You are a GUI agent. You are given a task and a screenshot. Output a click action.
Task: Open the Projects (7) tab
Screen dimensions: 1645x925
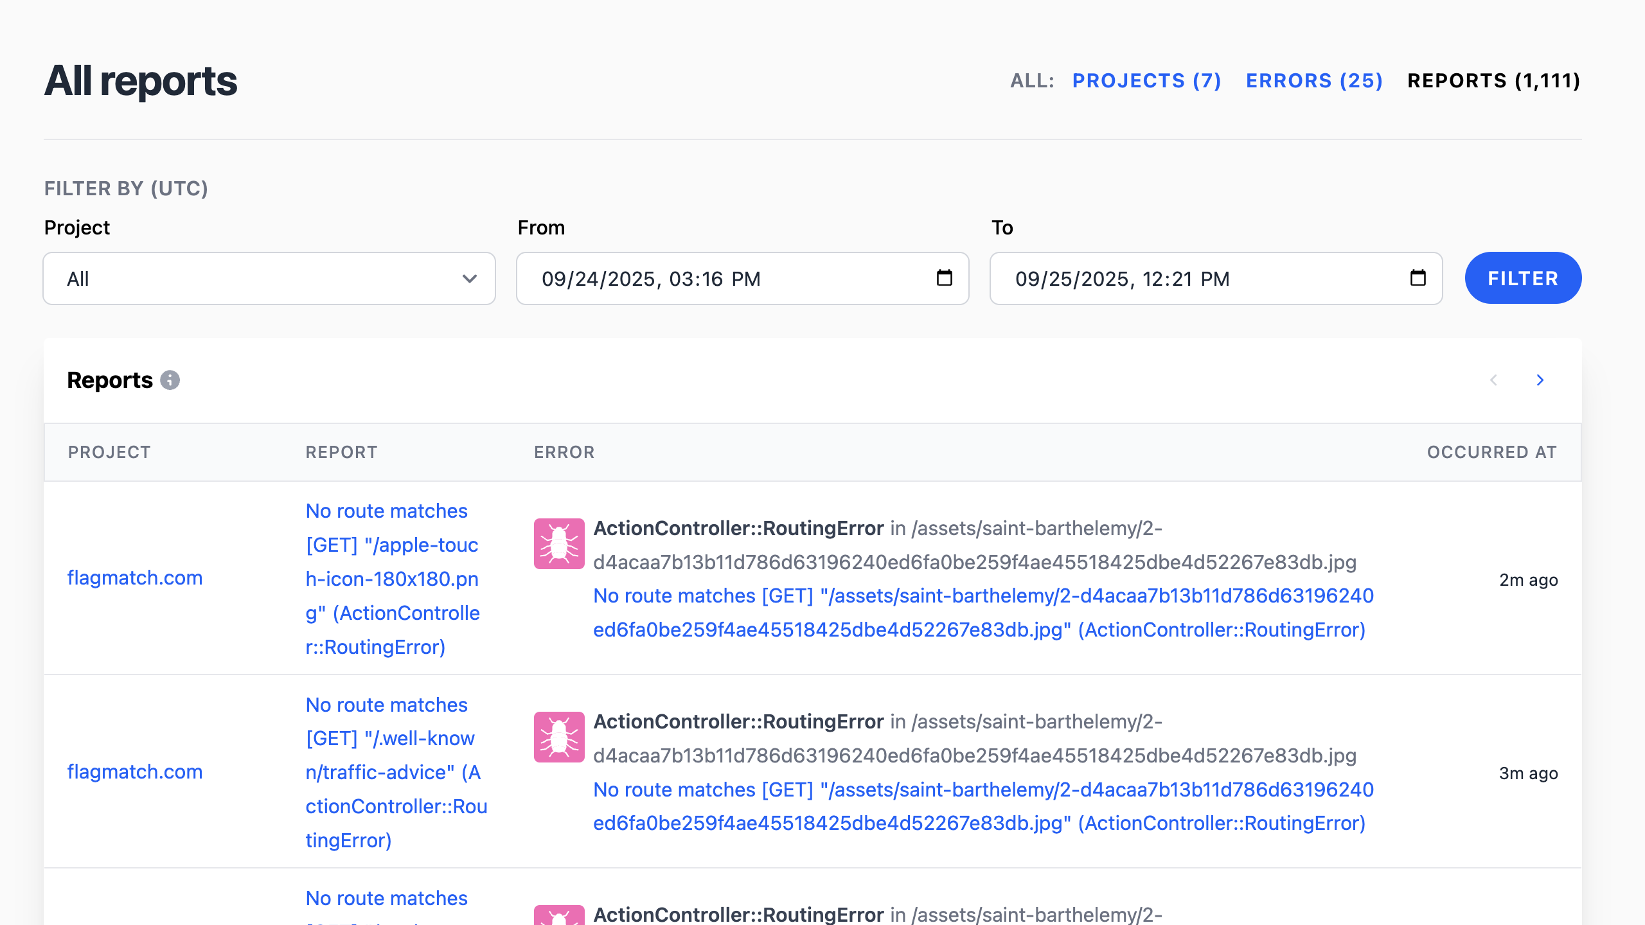coord(1146,81)
